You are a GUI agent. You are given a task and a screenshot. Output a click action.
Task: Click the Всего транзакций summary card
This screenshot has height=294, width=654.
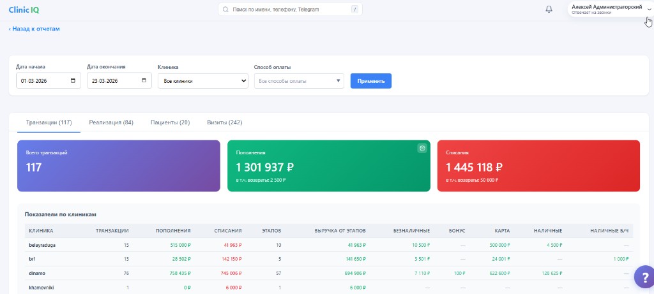(x=118, y=166)
